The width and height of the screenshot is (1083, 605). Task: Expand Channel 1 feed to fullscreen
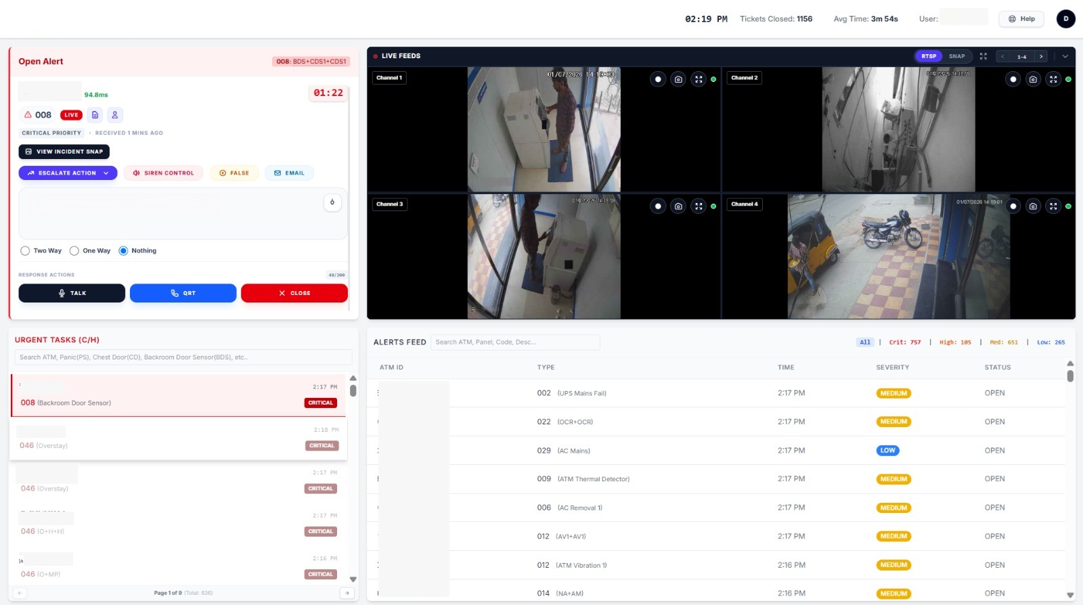tap(699, 79)
